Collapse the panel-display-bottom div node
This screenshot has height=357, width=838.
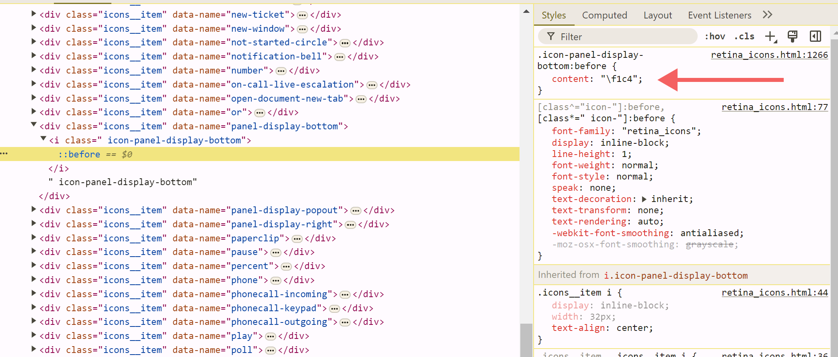34,125
